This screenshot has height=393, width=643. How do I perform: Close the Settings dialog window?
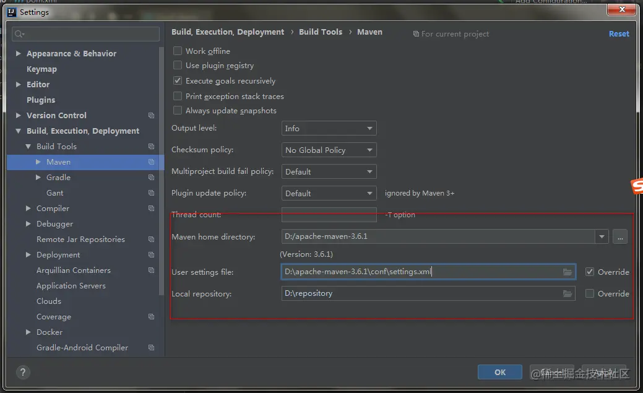coord(622,9)
